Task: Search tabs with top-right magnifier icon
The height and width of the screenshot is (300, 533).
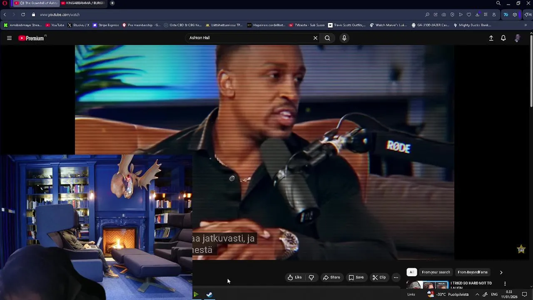Action: 498,3
